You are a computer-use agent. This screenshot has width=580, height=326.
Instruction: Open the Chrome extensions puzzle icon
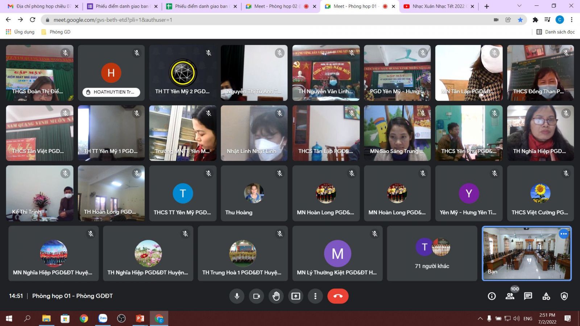tap(535, 20)
